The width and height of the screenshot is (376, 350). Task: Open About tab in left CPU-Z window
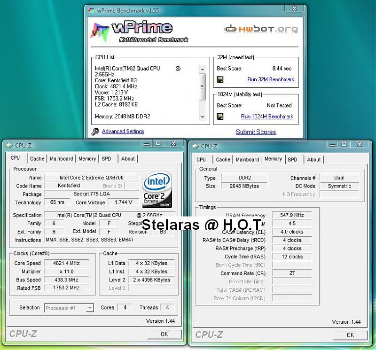point(128,159)
